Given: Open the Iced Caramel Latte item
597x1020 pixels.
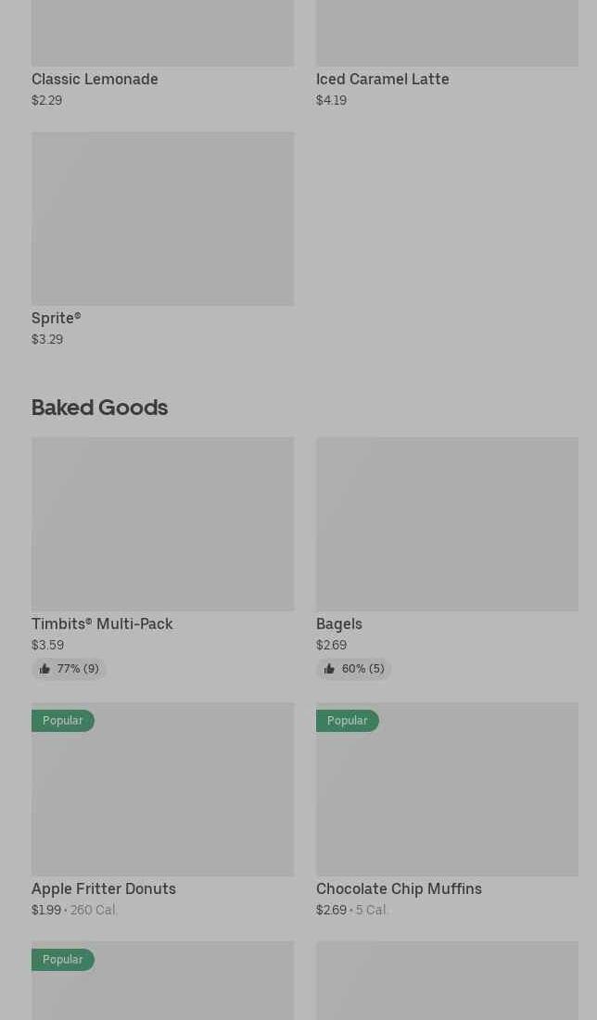Looking at the screenshot, I should point(382,80).
